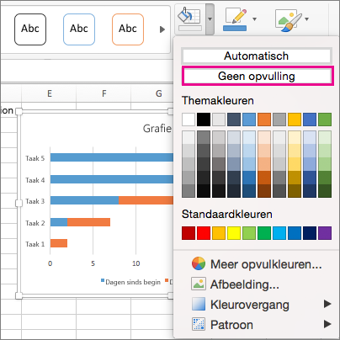Select the purple standard color swatch

[325, 233]
